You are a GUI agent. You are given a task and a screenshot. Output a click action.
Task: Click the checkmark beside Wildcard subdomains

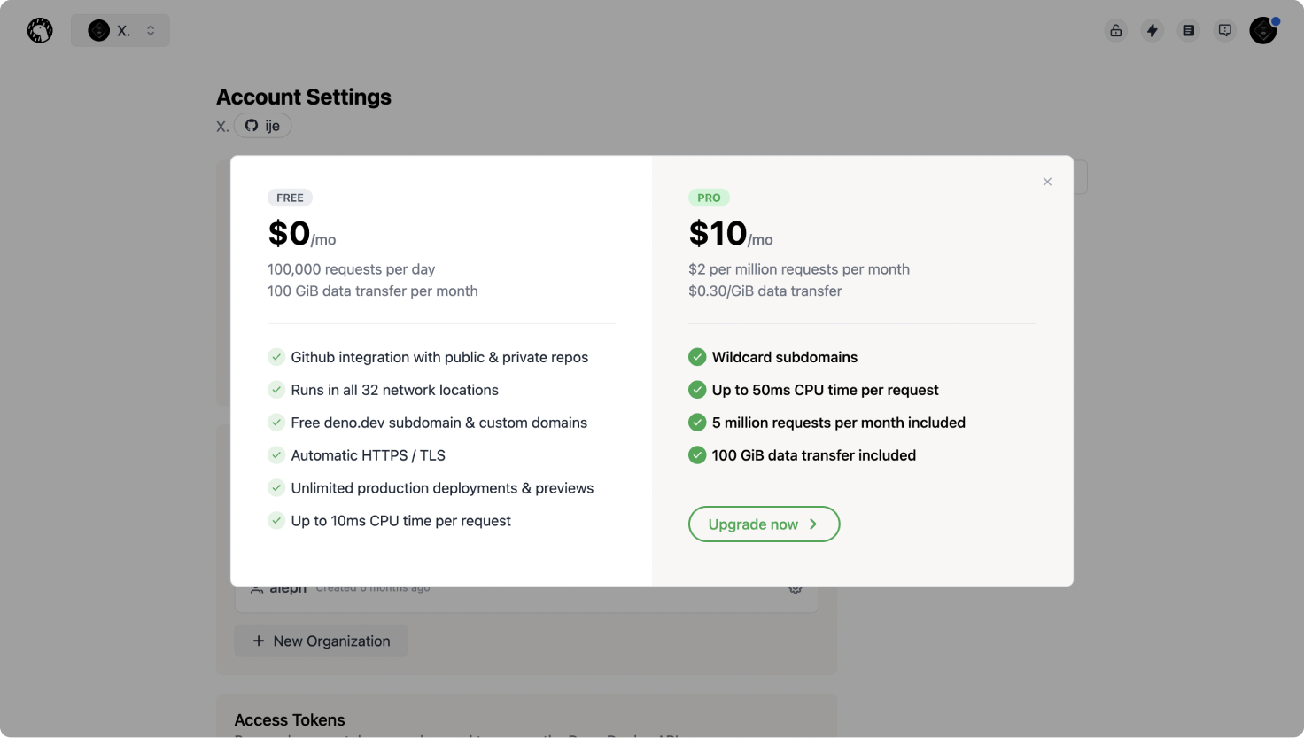point(697,356)
